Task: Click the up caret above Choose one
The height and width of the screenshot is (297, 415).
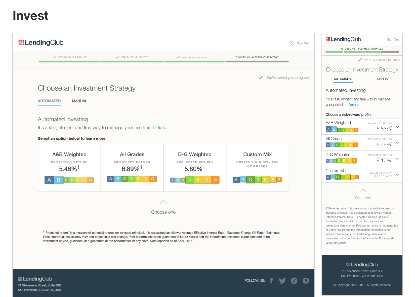Action: (163, 202)
